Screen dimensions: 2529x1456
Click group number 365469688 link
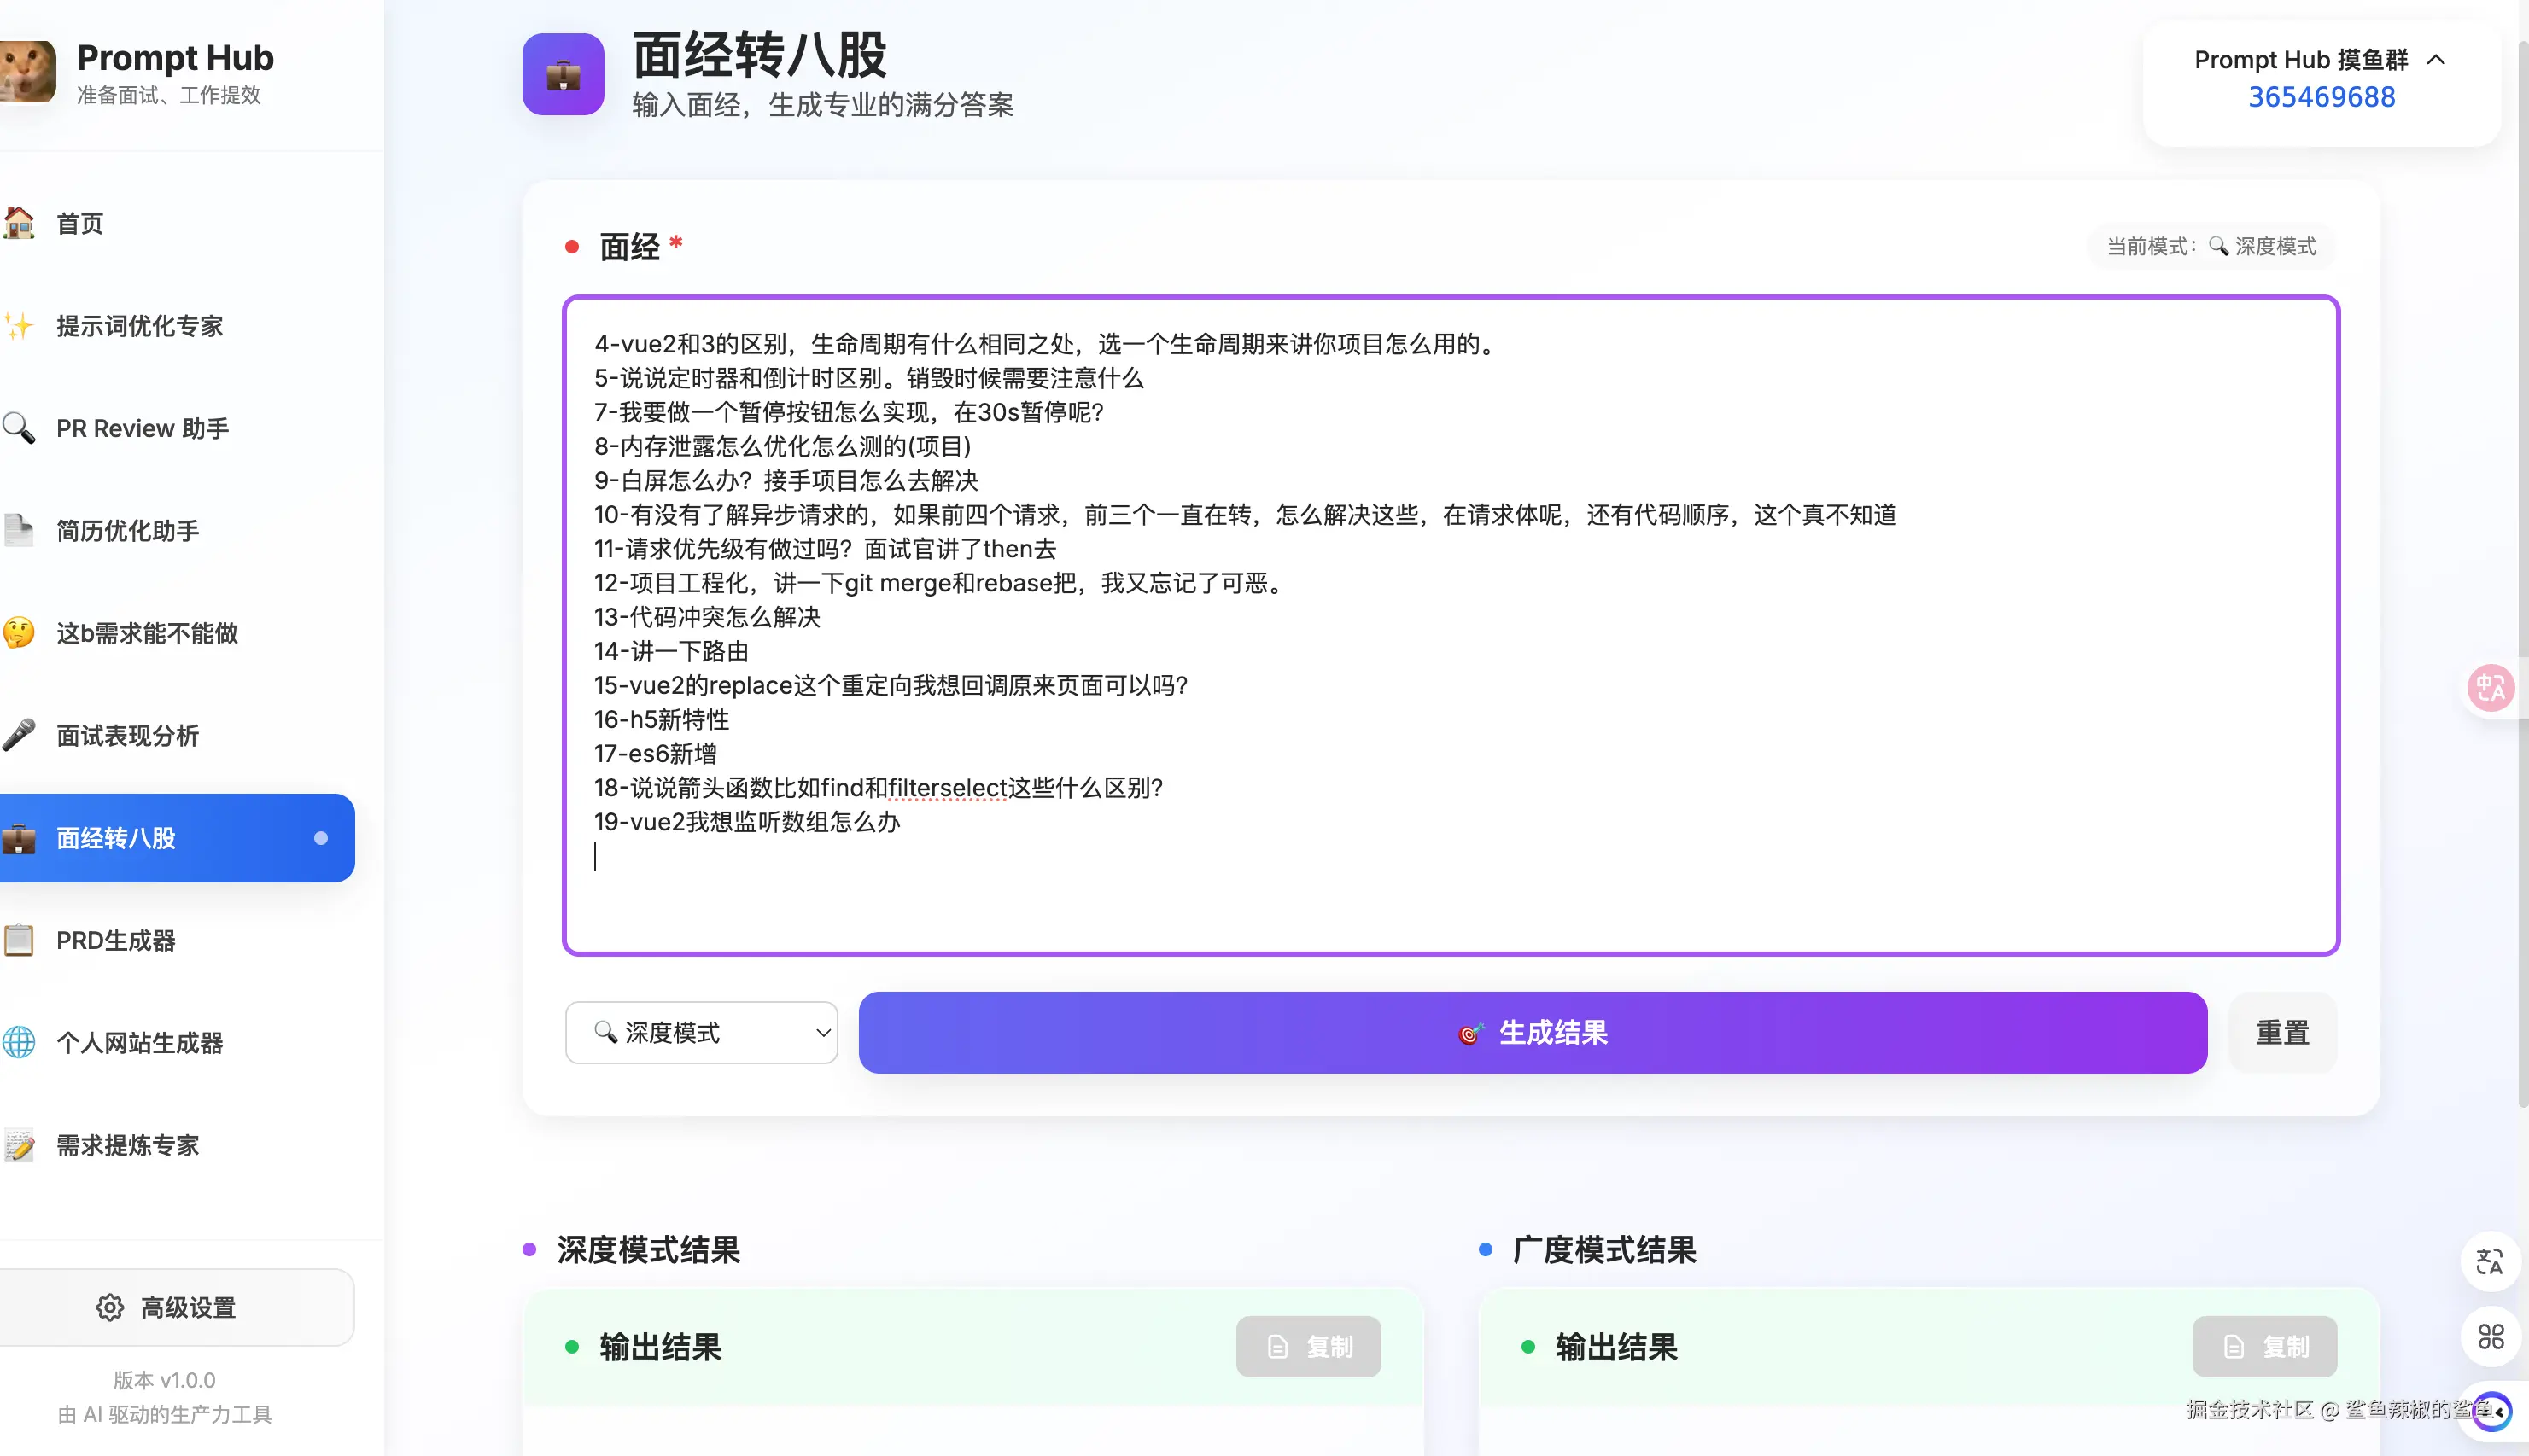[2321, 97]
